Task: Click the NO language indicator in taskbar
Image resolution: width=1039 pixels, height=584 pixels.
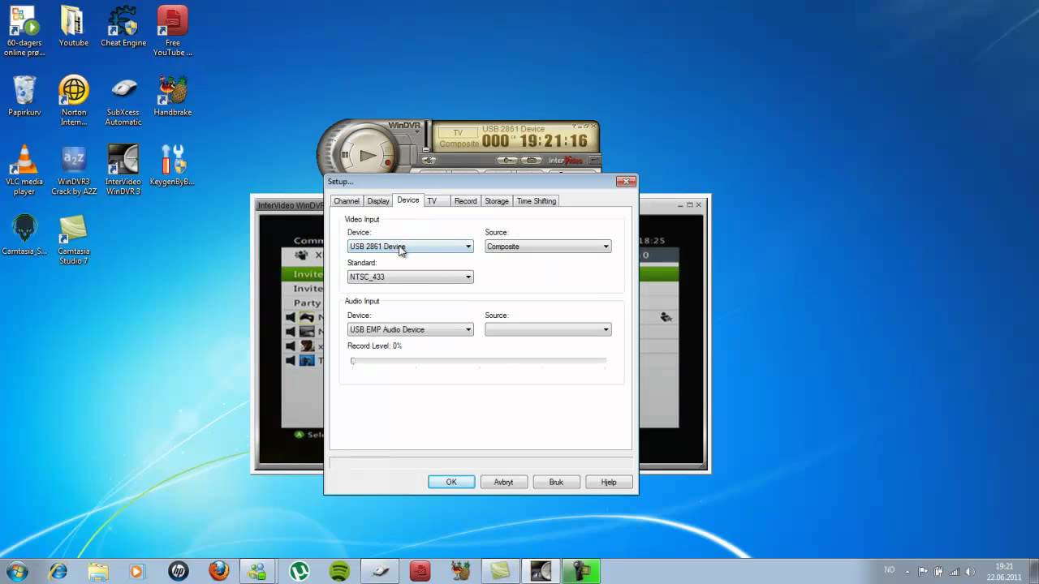Action: [889, 572]
